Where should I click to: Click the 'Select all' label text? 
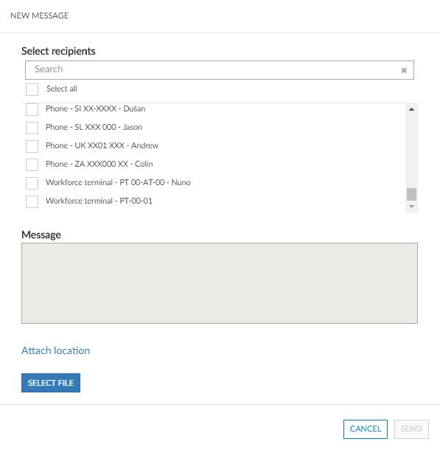coord(62,89)
